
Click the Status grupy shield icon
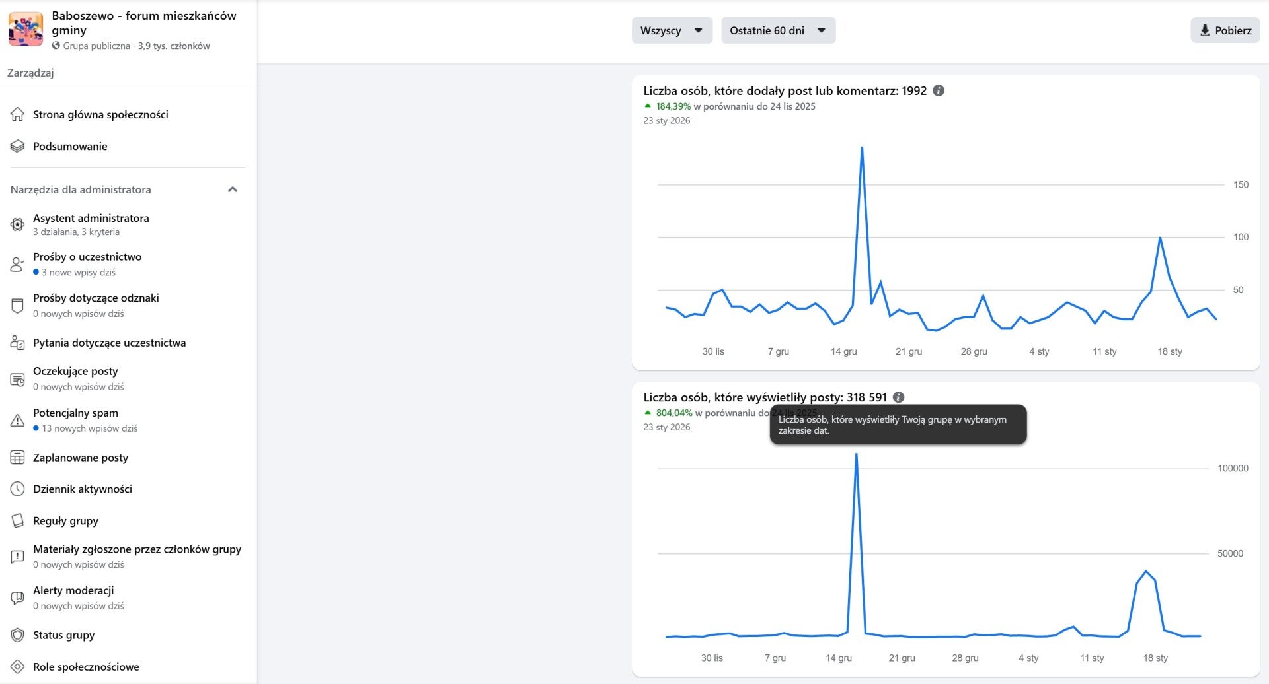click(x=18, y=635)
